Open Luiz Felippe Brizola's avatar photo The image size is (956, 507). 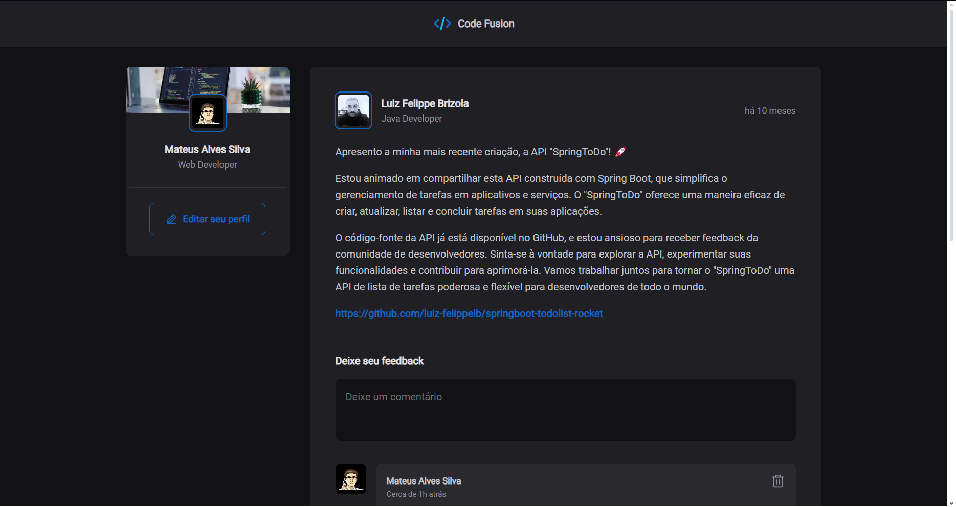pos(353,110)
